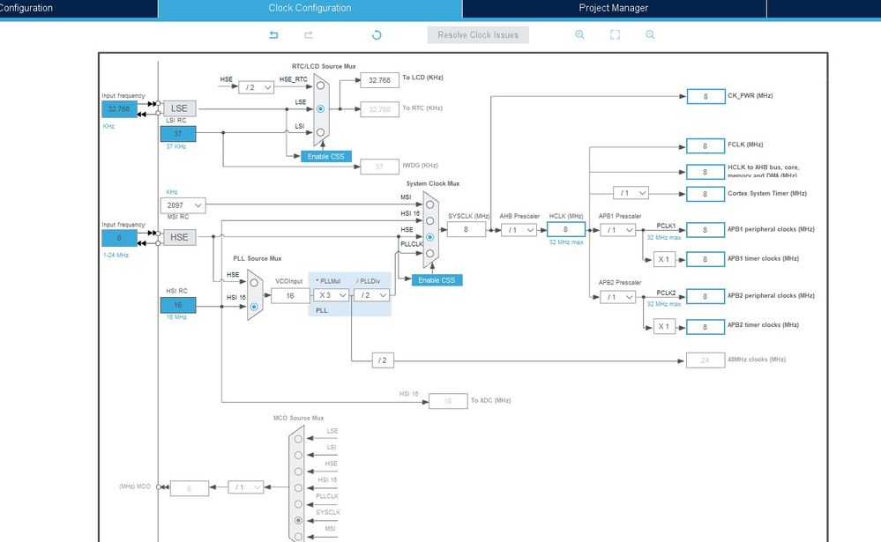Click the APB1 timer X 1 multiplier box
This screenshot has height=542, width=881.
664,259
